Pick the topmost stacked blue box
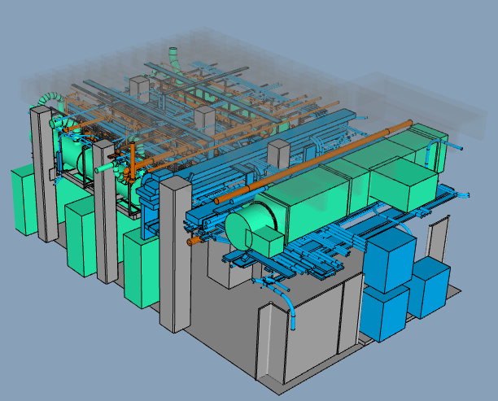This screenshot has height=401, width=498. (x=390, y=259)
